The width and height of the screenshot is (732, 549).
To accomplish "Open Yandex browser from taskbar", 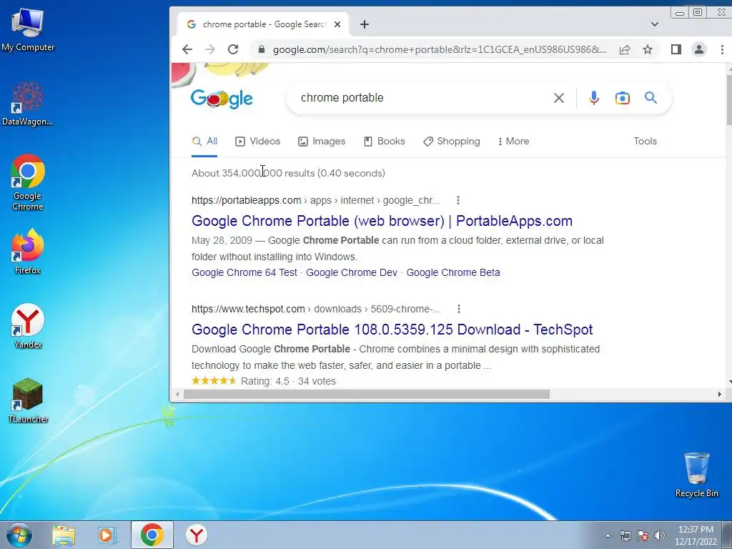I will coord(197,535).
